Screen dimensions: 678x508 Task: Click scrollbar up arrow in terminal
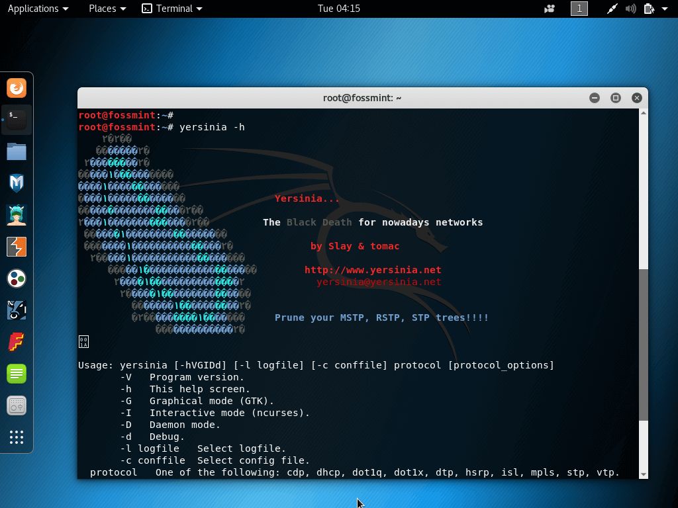click(x=644, y=113)
